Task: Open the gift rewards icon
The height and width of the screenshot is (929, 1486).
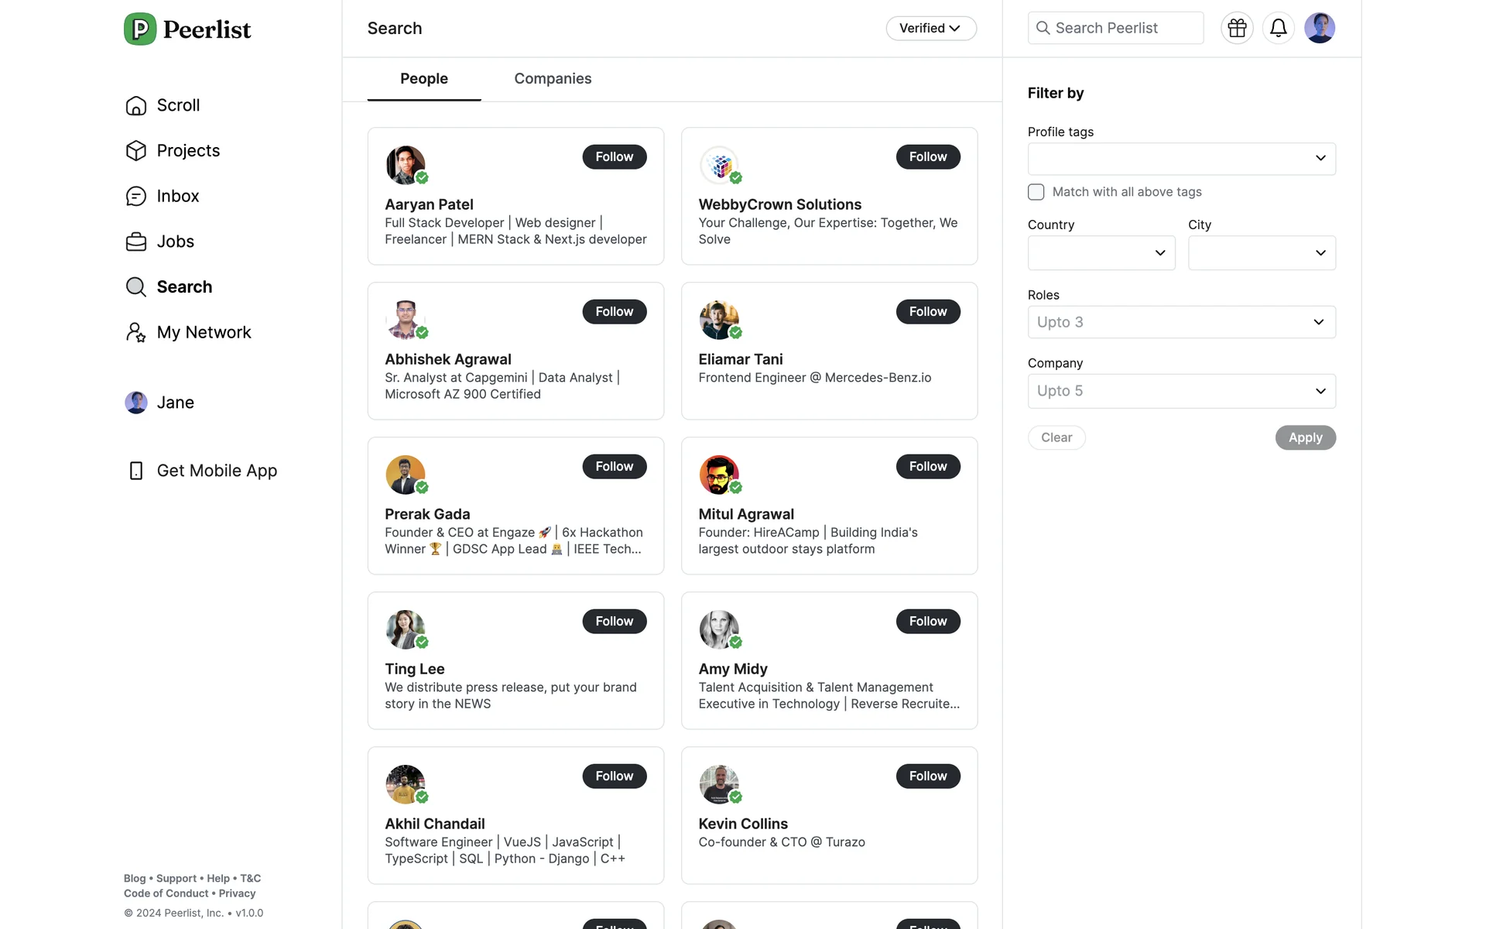Action: tap(1237, 29)
